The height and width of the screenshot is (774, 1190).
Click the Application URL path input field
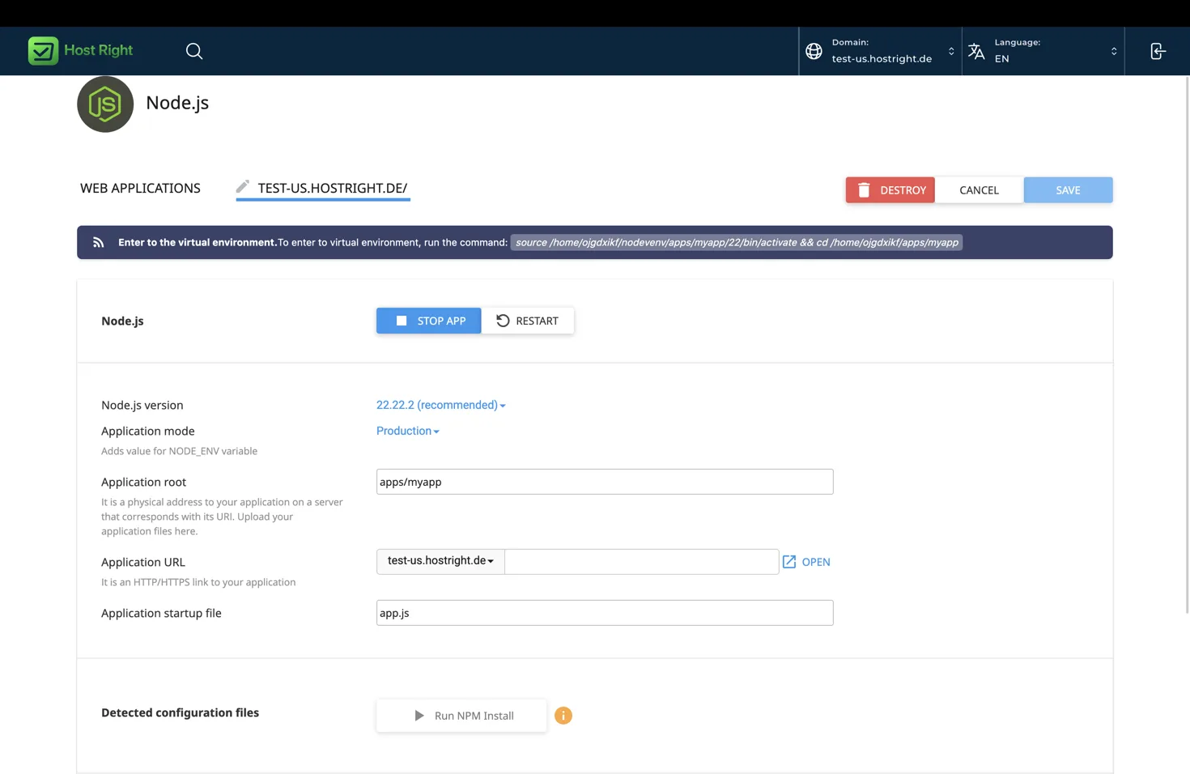pyautogui.click(x=642, y=562)
